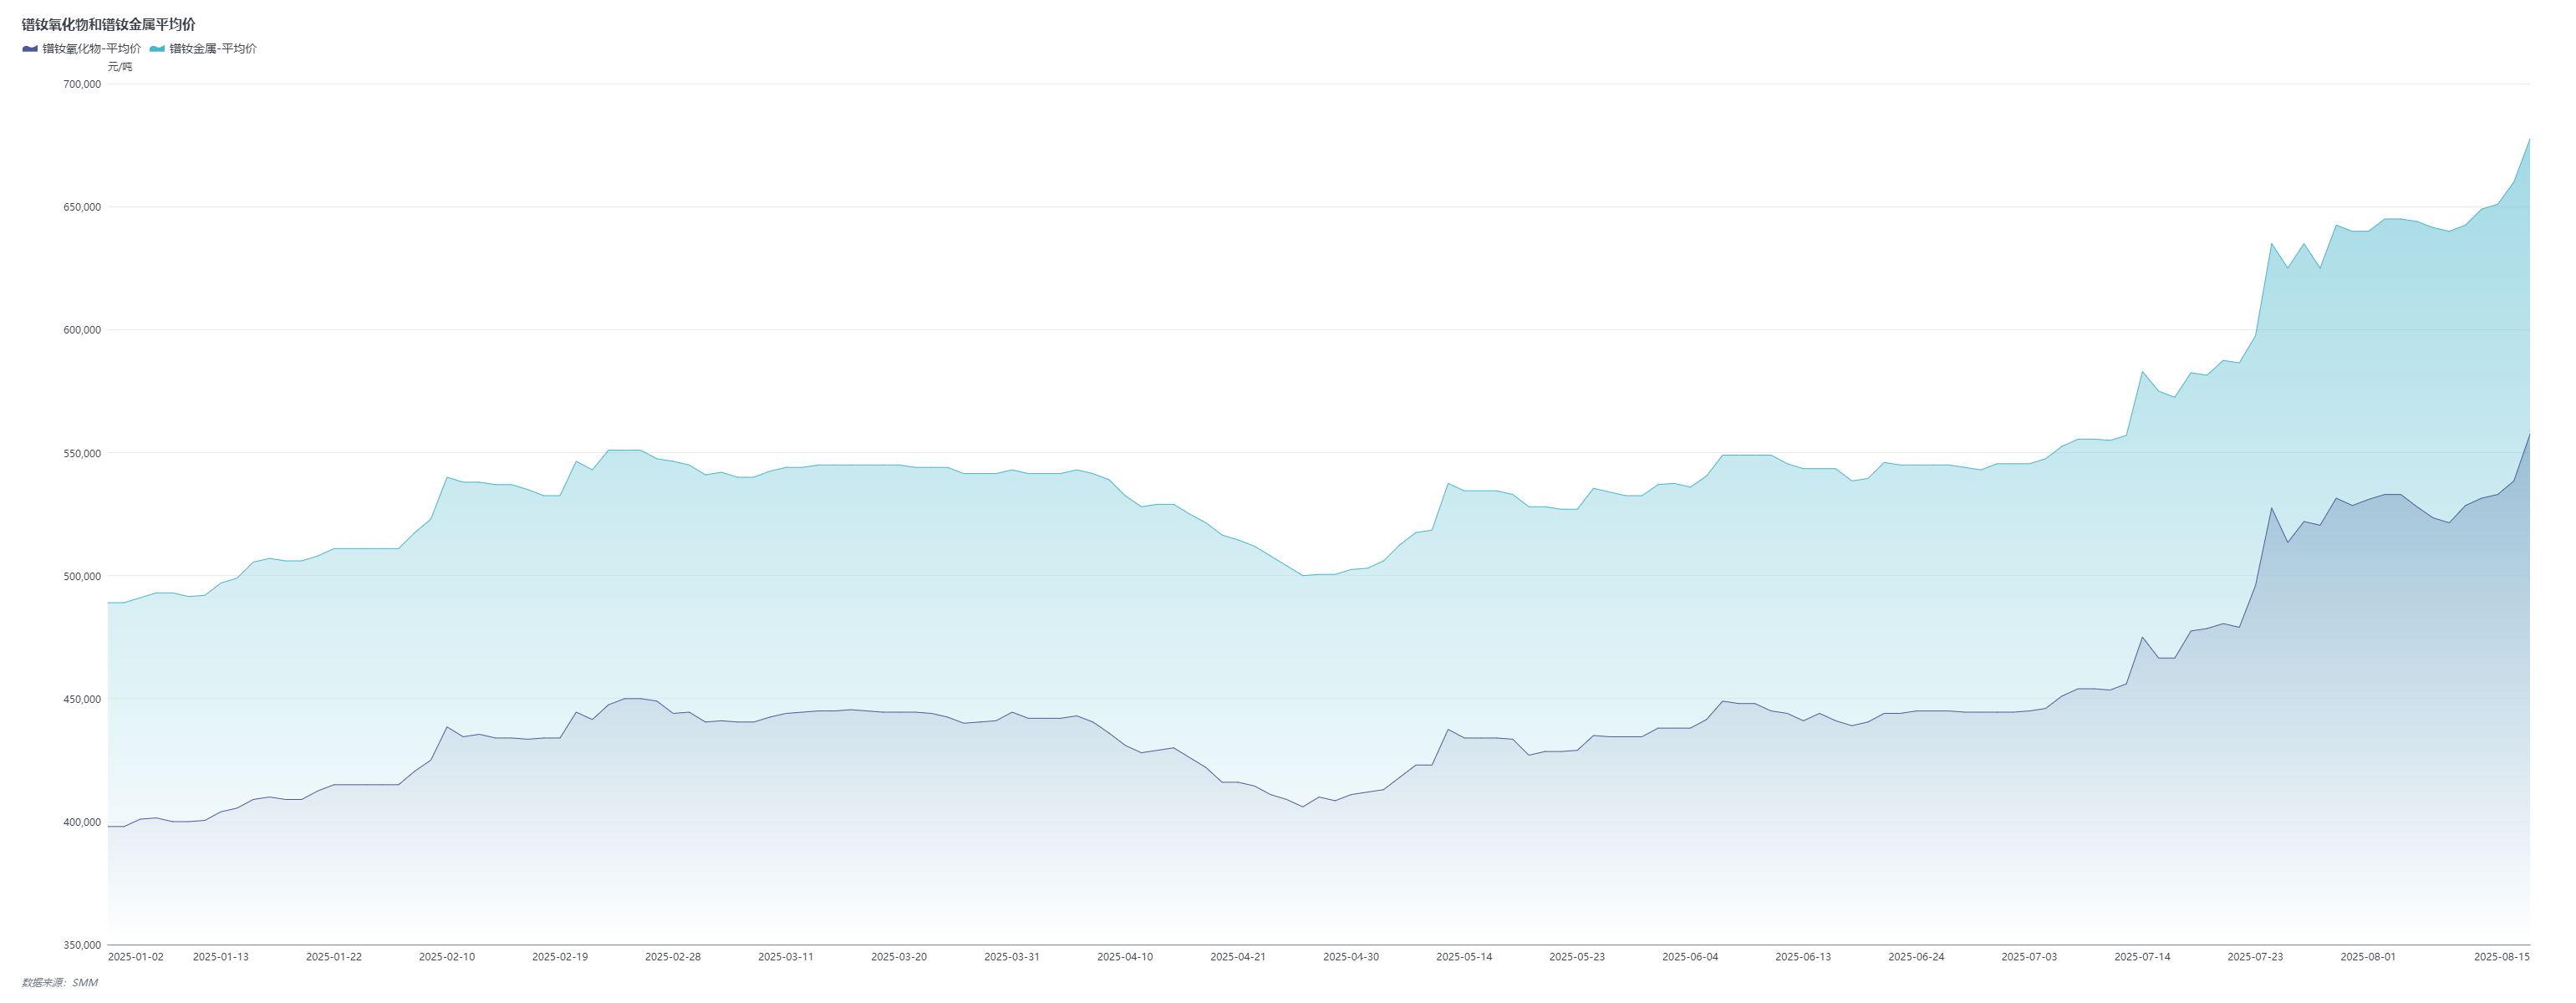Click the 2025-03-20 x-axis date
The height and width of the screenshot is (1003, 2576).
[x=899, y=957]
